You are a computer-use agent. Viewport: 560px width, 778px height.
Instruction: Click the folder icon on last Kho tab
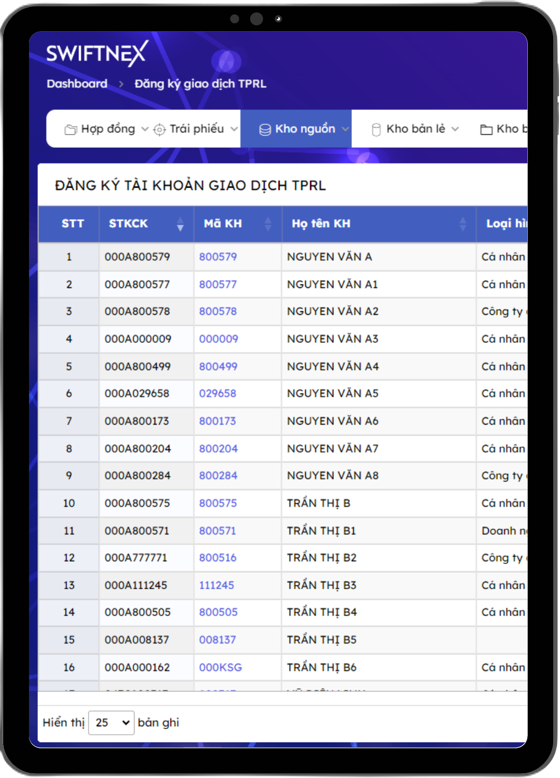coord(486,130)
